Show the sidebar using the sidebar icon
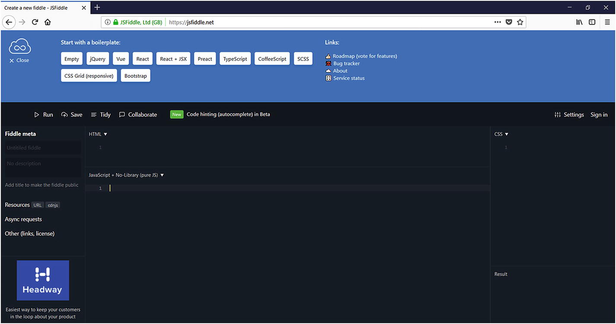Screen dimensions: 616x324 click(x=592, y=22)
